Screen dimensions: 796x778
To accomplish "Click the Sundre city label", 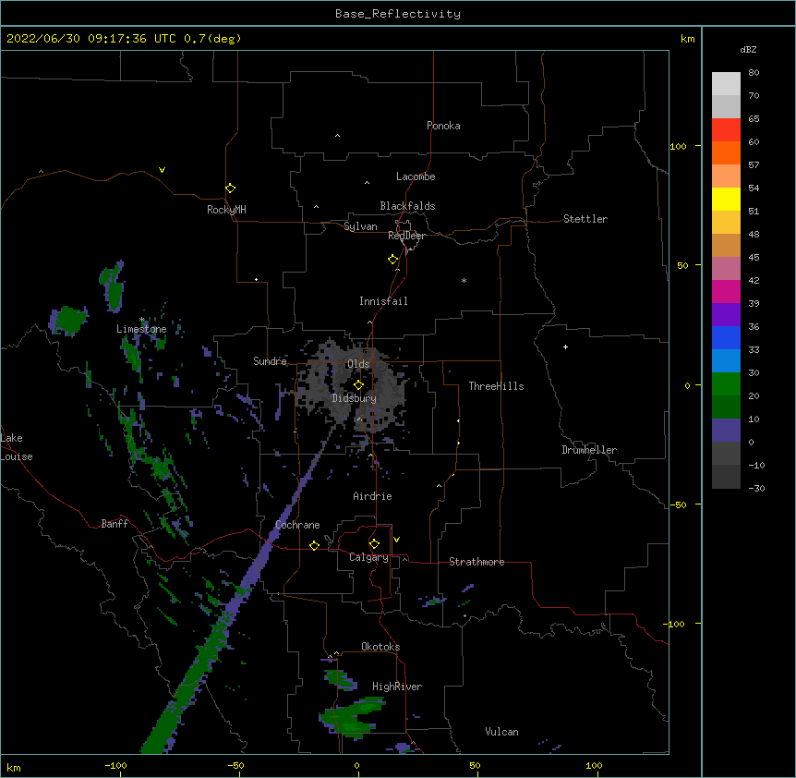I will [x=270, y=361].
